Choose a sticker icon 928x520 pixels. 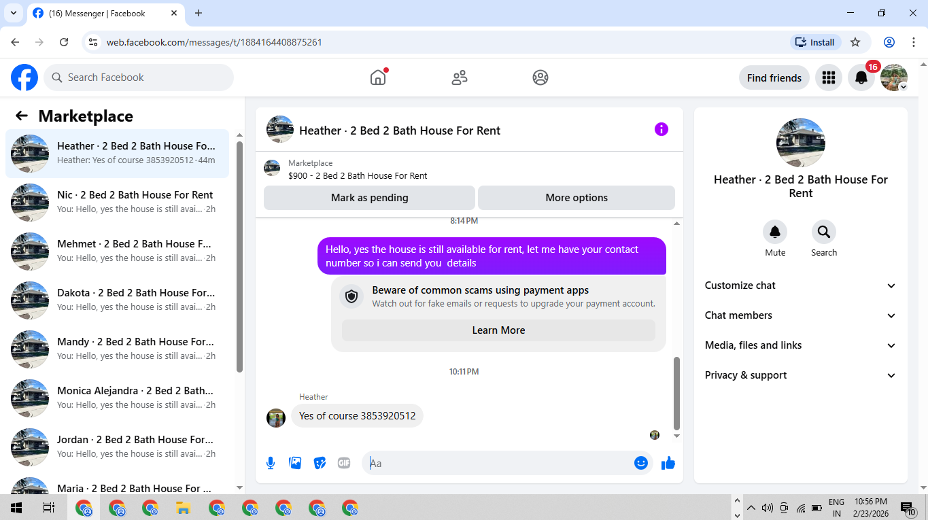pos(320,463)
